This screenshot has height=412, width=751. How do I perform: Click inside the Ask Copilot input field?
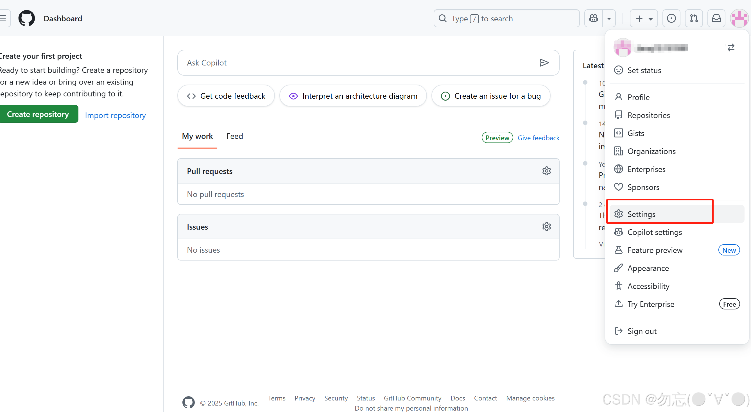350,62
